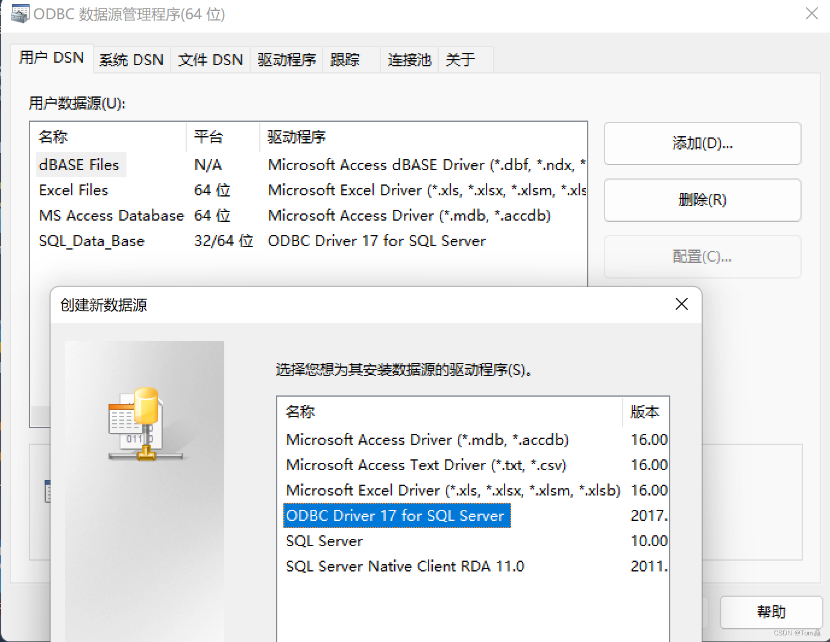Select Microsoft Access Text Driver (*.txt, *.csv)

pos(426,465)
